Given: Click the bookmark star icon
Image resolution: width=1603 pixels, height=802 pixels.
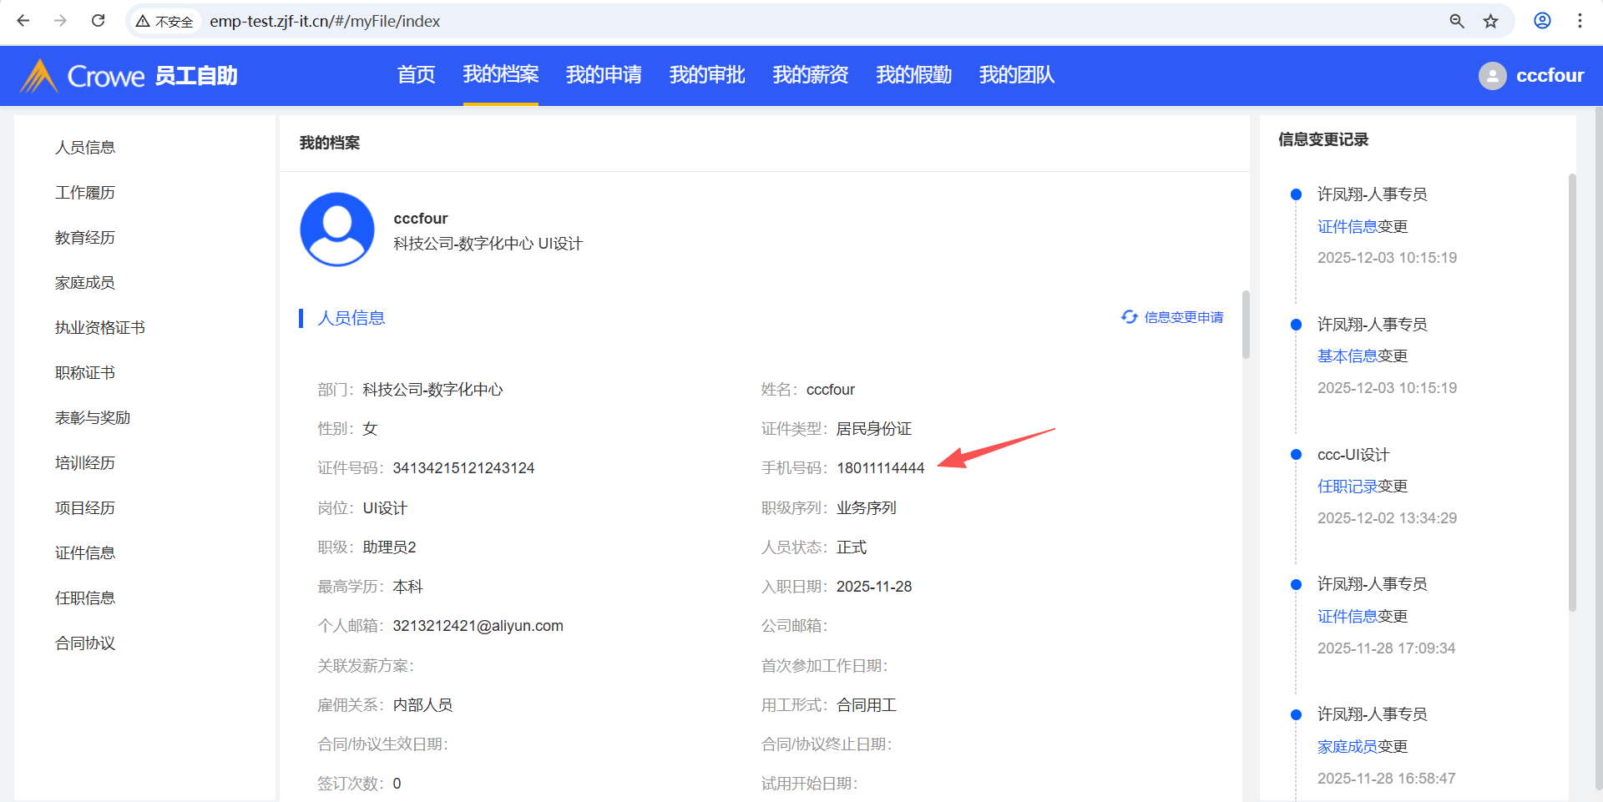Looking at the screenshot, I should (1491, 21).
